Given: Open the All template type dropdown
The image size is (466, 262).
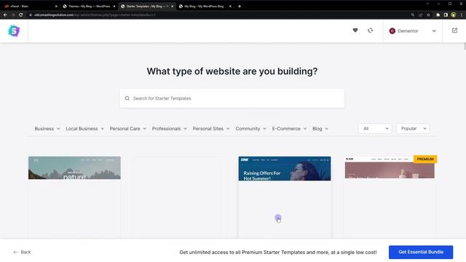Looking at the screenshot, I should coord(375,129).
